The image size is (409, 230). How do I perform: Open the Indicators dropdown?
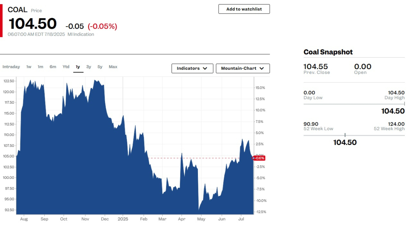click(x=192, y=68)
